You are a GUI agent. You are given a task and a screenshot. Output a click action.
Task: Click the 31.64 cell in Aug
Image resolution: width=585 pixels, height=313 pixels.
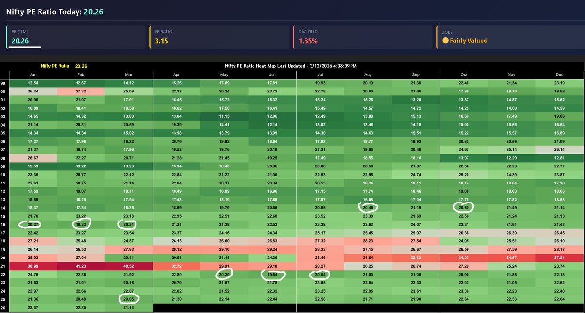368,258
